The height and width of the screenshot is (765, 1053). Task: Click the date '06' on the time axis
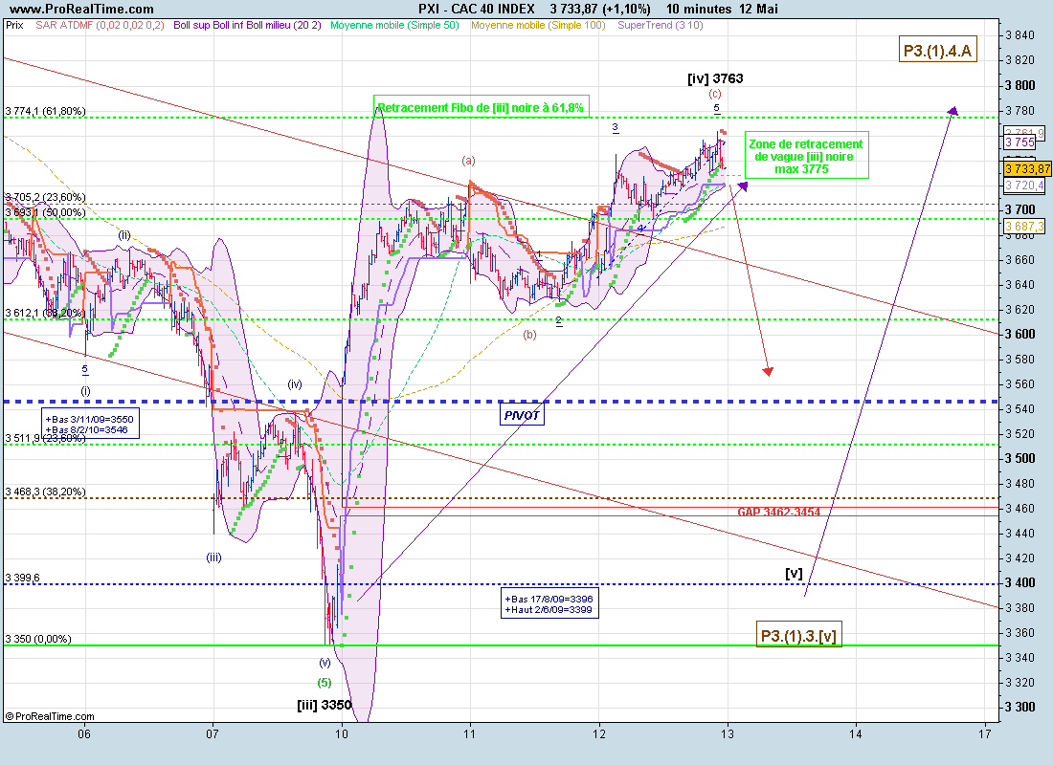tap(84, 734)
